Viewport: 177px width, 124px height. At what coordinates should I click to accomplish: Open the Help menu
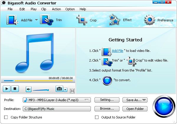point(83,9)
